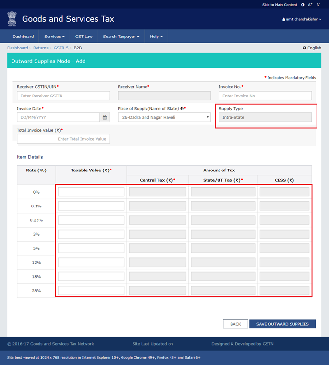
Task: Click CESS field for 3% rate
Action: (284, 234)
